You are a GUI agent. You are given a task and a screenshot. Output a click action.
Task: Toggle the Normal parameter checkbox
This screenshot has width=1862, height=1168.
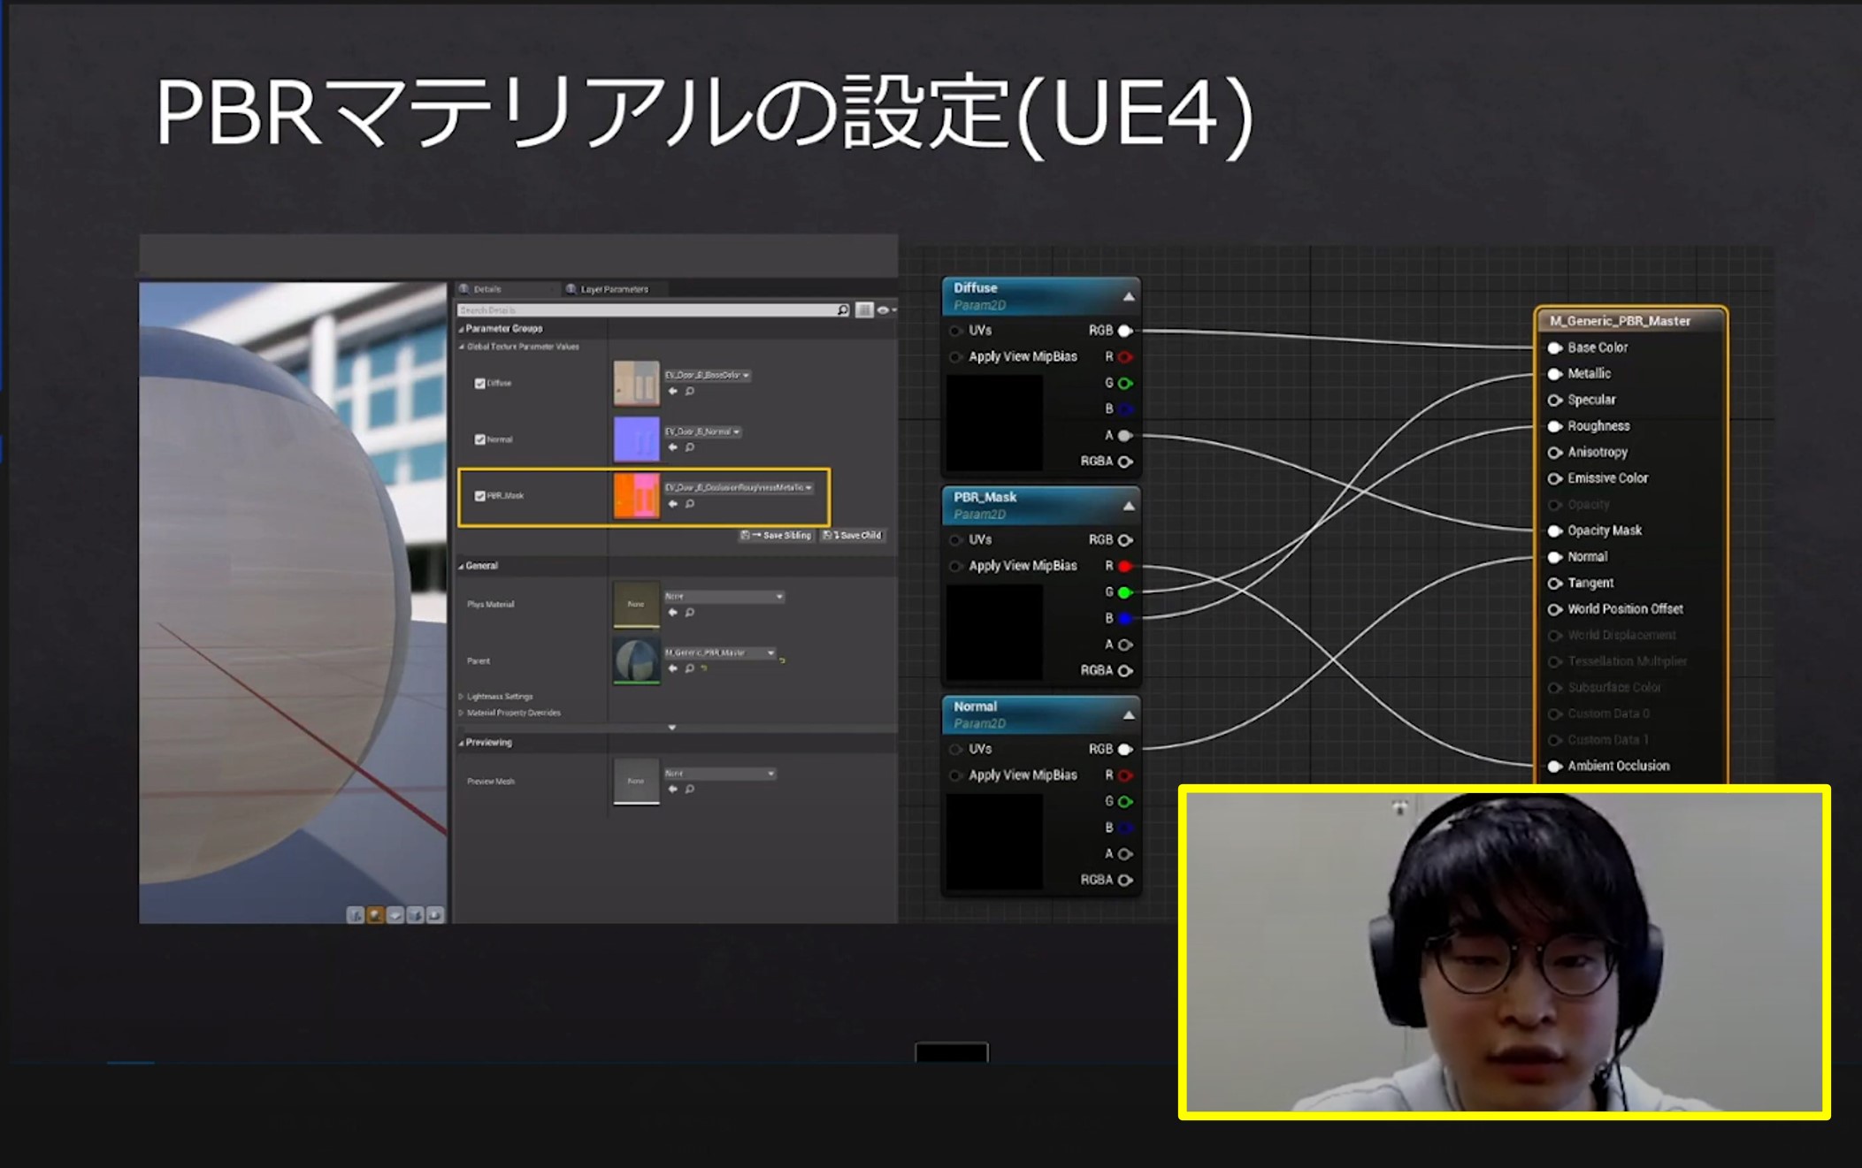coord(479,439)
